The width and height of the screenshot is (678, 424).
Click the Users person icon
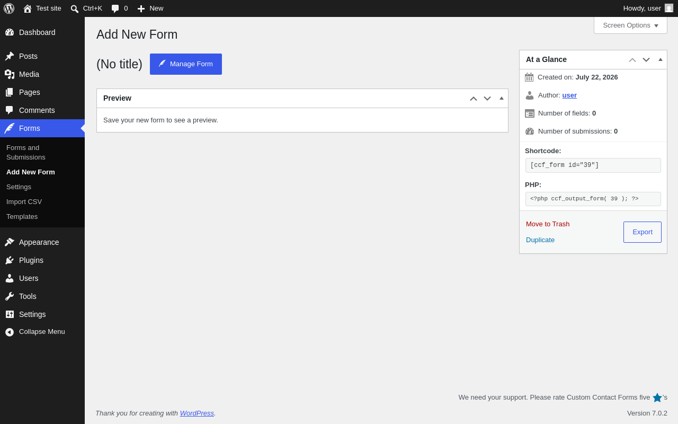tap(10, 278)
